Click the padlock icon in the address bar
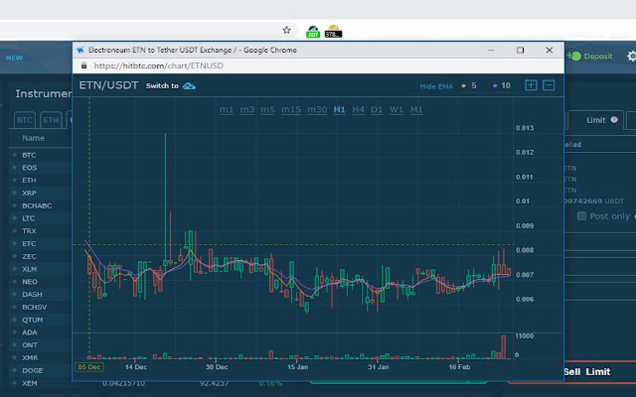 pos(84,65)
